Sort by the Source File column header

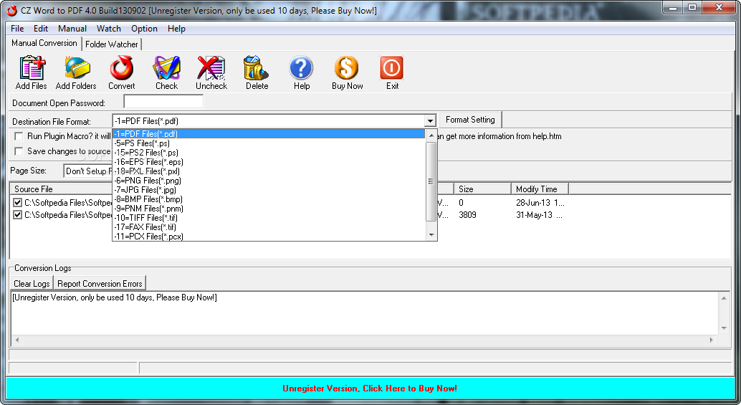click(62, 189)
